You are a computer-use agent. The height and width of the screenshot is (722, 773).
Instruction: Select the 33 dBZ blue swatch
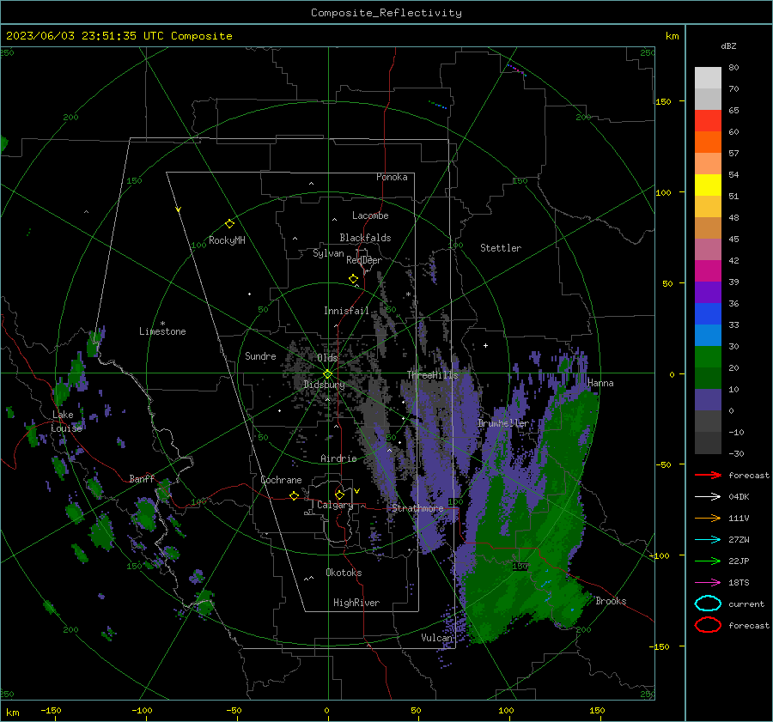tap(708, 336)
